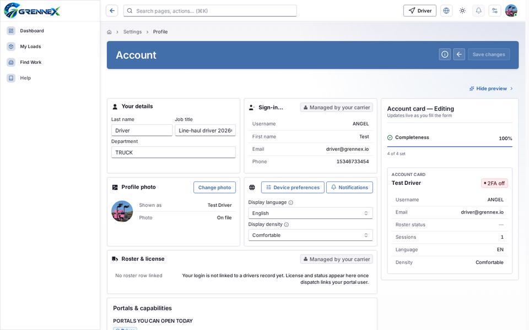Navigate to Find Work

[x=31, y=62]
